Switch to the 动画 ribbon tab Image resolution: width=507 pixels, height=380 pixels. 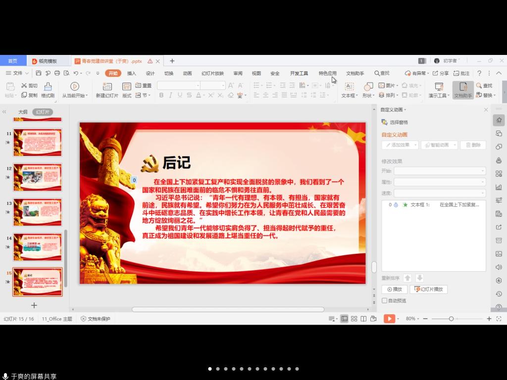pyautogui.click(x=187, y=73)
